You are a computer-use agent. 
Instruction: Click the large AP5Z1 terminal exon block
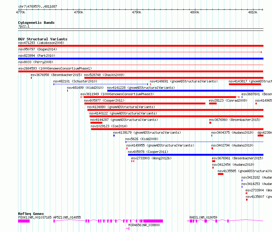point(153,221)
